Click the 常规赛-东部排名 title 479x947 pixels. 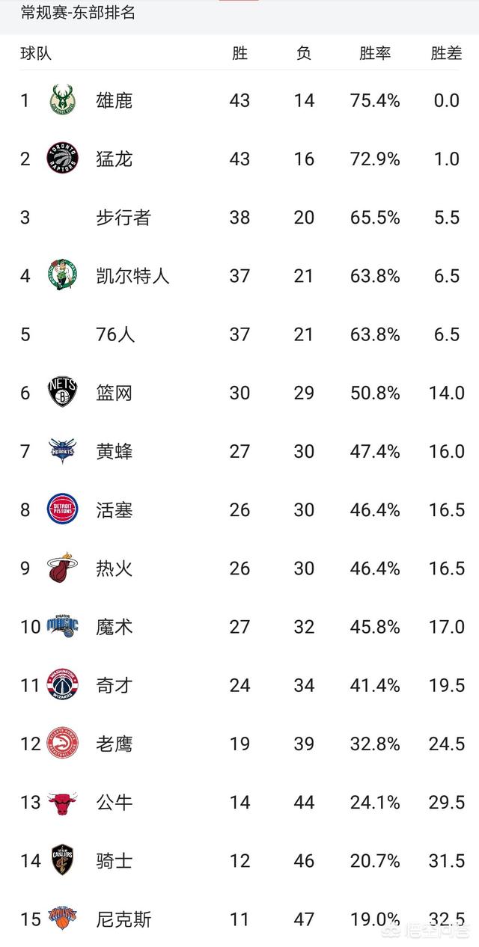[78, 13]
